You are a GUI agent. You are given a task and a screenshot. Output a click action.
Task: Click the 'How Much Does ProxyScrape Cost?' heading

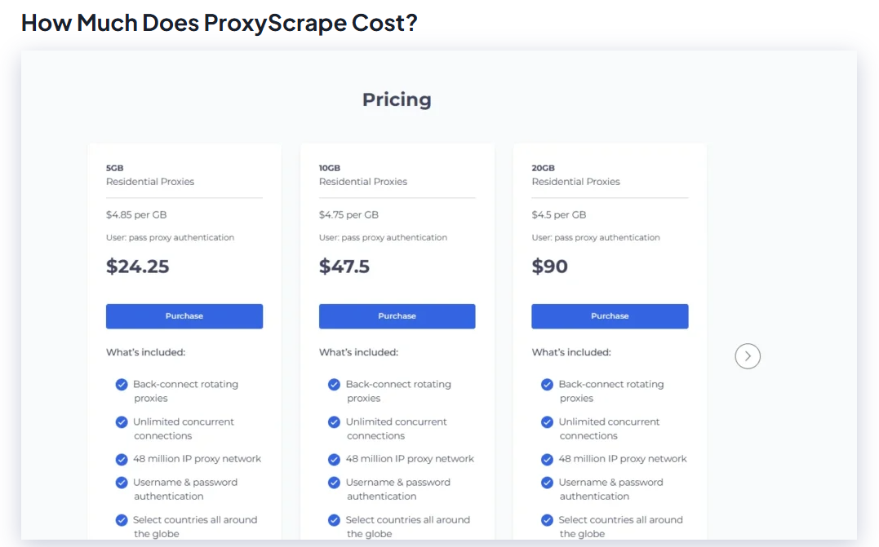point(219,23)
